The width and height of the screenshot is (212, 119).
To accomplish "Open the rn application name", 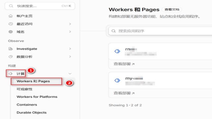I will point(131,49).
